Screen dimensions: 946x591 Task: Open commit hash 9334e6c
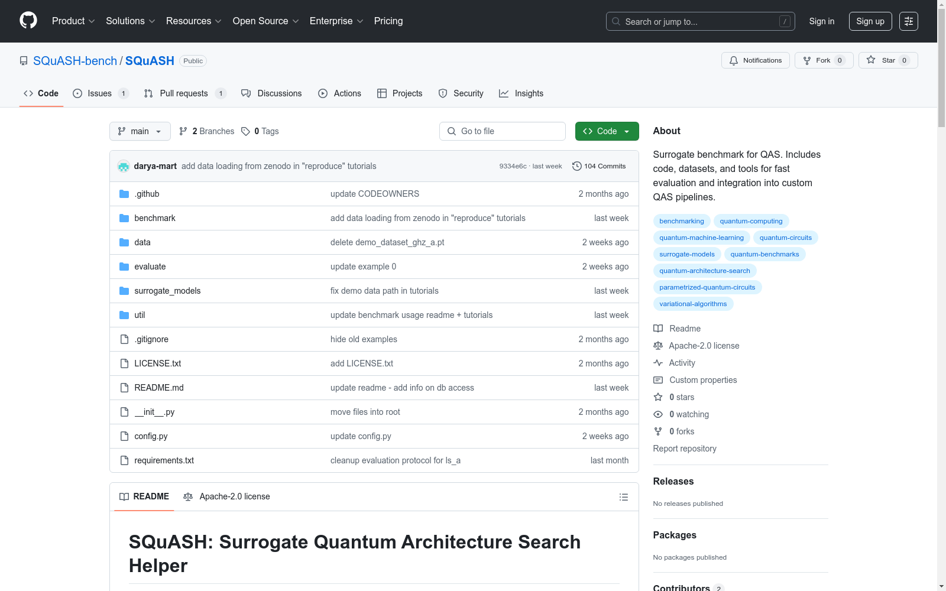click(513, 166)
